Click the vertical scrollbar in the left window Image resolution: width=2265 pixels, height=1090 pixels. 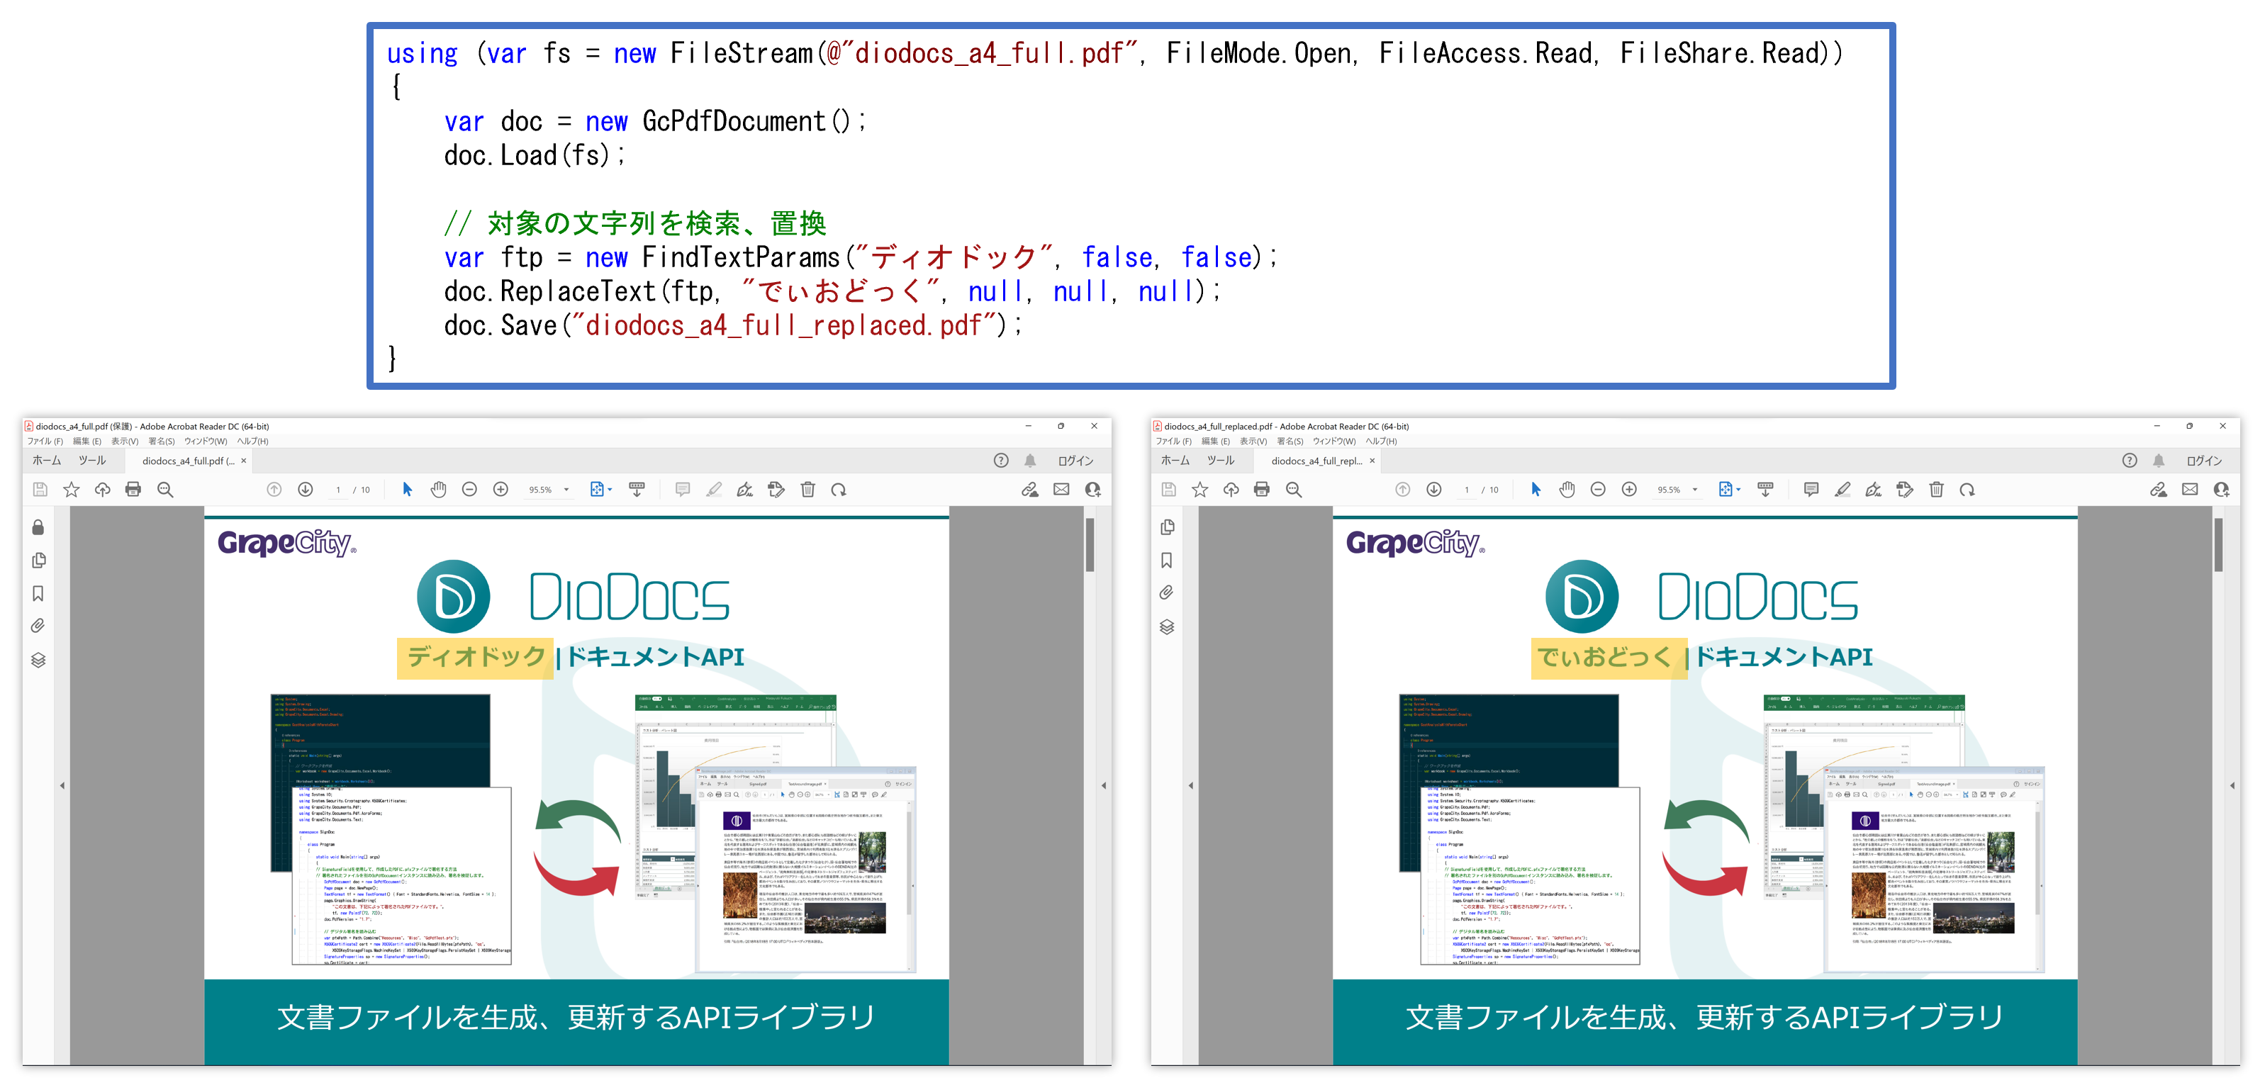point(1090,545)
